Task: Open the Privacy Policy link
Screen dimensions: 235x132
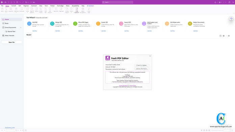Action: (x=133, y=86)
